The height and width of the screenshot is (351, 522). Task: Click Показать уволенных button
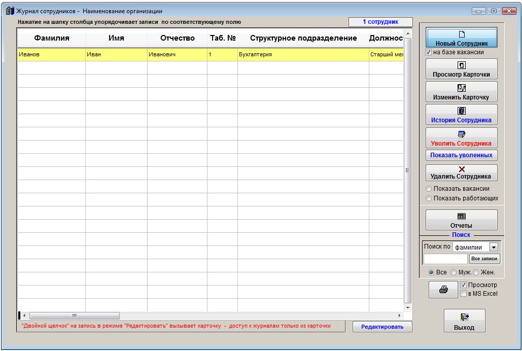coord(461,155)
